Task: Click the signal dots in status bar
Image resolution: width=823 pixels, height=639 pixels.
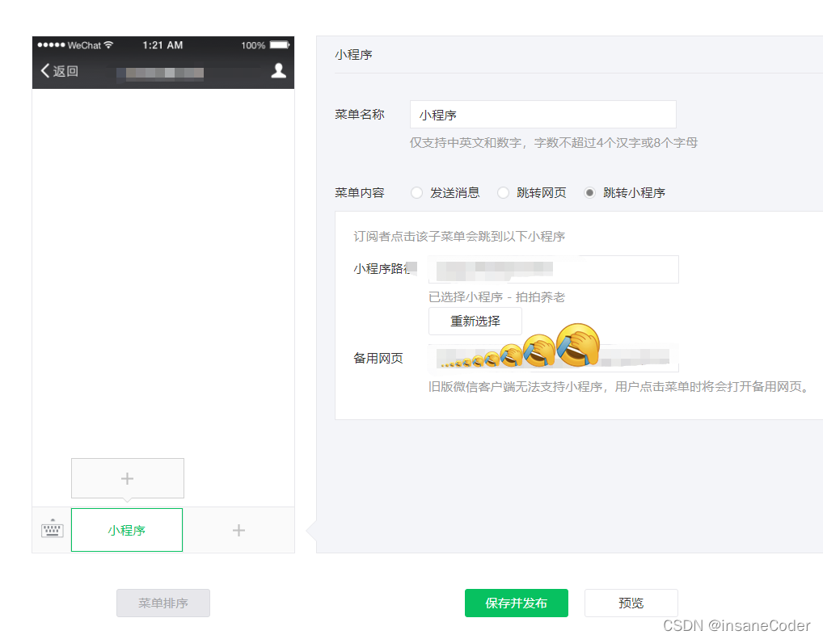Action: click(51, 45)
